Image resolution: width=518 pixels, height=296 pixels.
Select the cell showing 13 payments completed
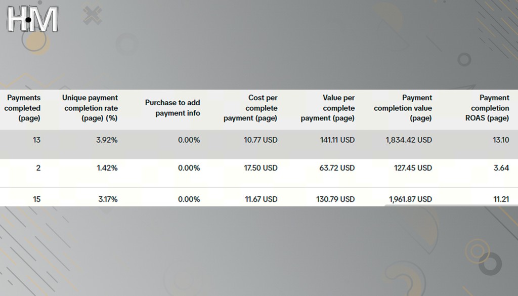[x=36, y=140]
